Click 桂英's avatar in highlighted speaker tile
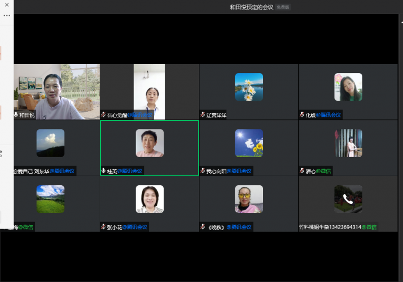This screenshot has height=282, width=403. pyautogui.click(x=150, y=143)
